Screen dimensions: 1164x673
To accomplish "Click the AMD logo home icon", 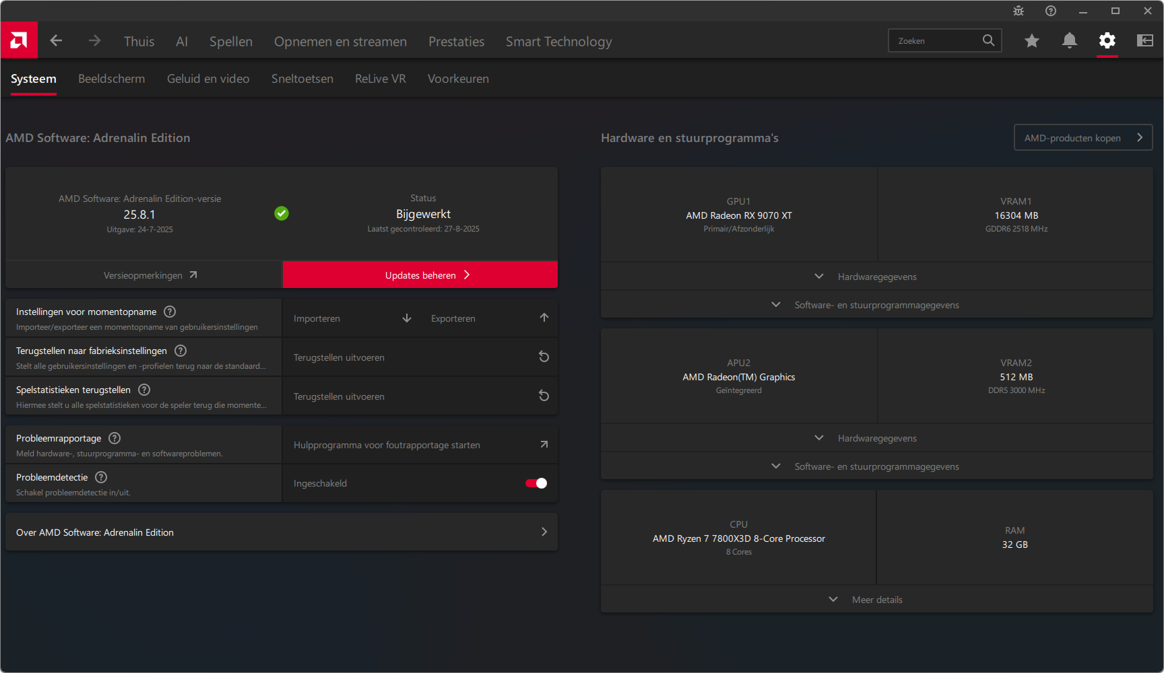I will pyautogui.click(x=19, y=40).
